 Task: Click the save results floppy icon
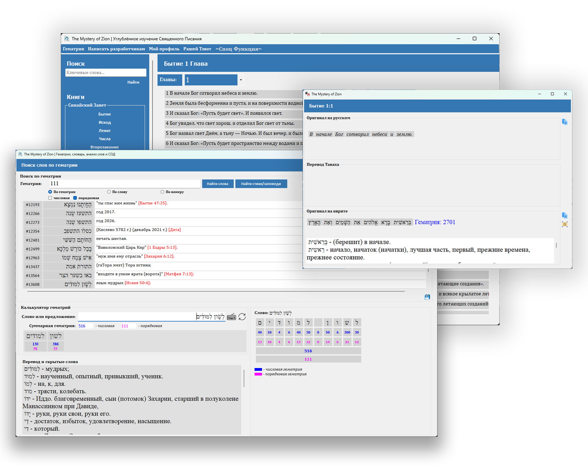tap(427, 297)
